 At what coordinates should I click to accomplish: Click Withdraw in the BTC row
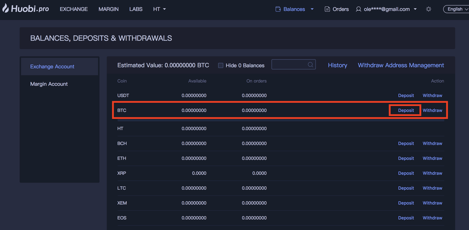coord(432,110)
